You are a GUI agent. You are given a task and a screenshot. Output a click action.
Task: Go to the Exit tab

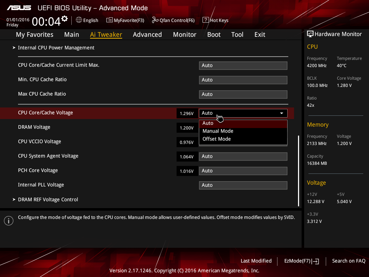tap(260, 35)
